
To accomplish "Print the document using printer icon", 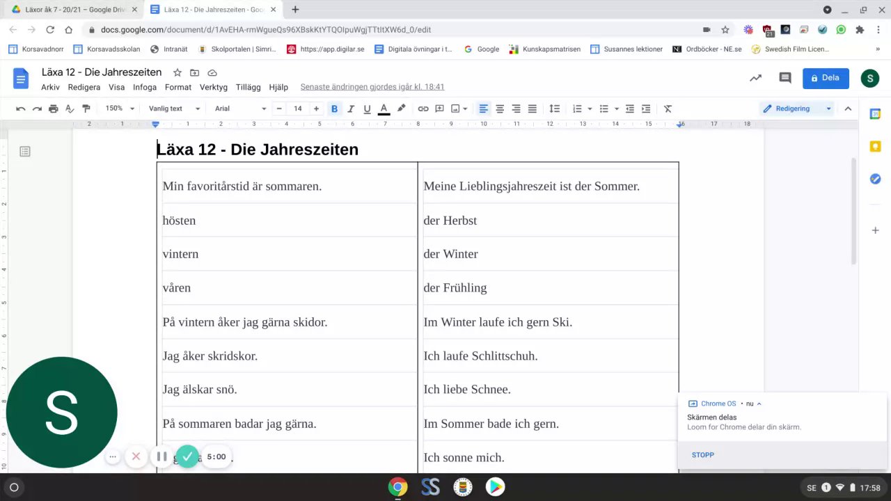I will [54, 109].
